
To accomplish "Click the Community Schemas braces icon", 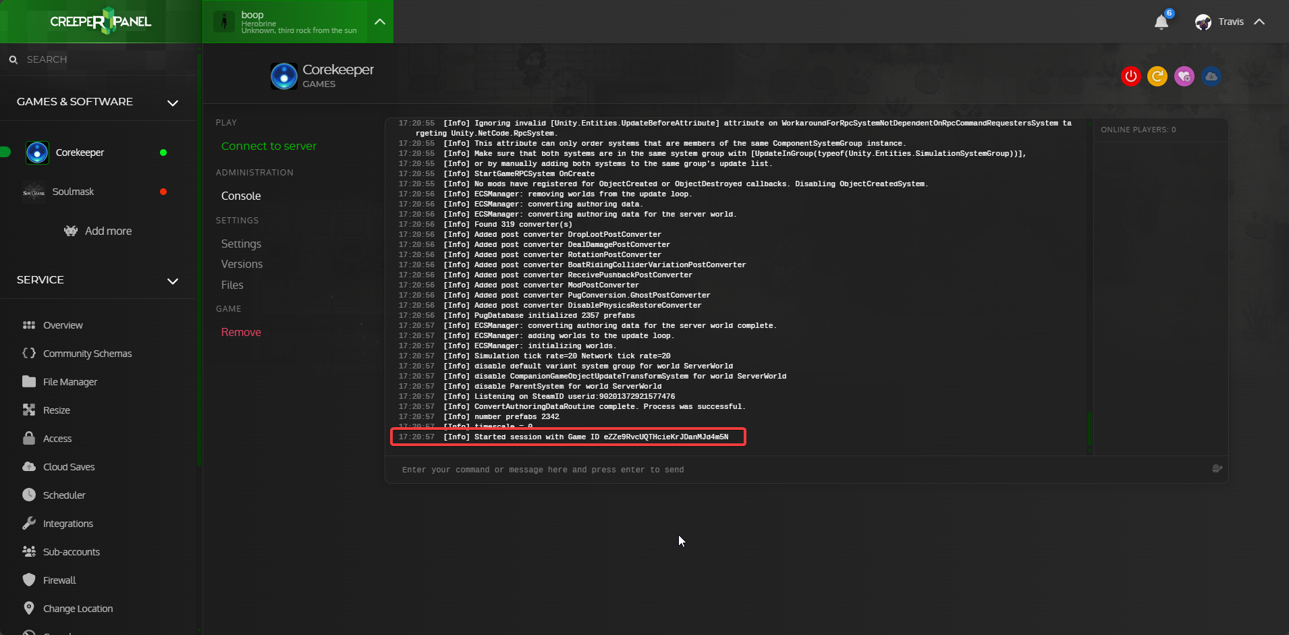I will [29, 353].
